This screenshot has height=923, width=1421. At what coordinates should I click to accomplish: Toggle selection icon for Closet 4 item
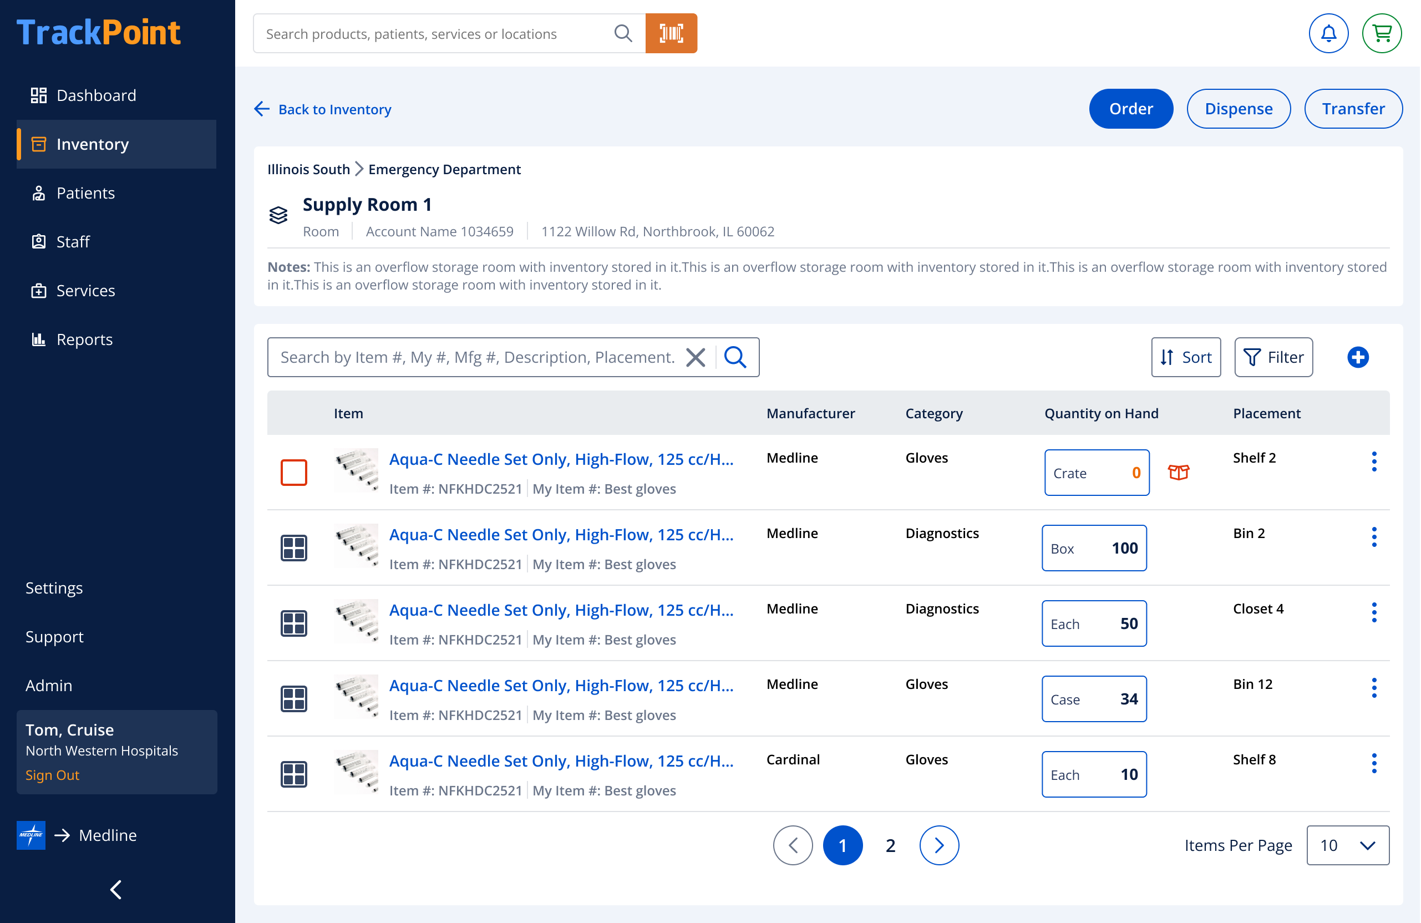point(294,623)
